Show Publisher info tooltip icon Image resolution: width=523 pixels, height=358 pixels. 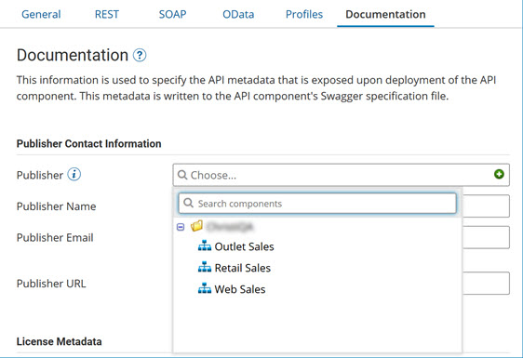pyautogui.click(x=74, y=174)
